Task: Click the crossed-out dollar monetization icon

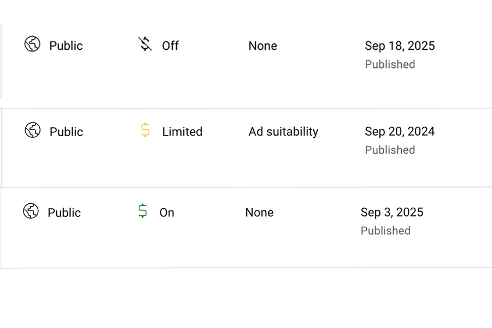Action: (x=145, y=44)
